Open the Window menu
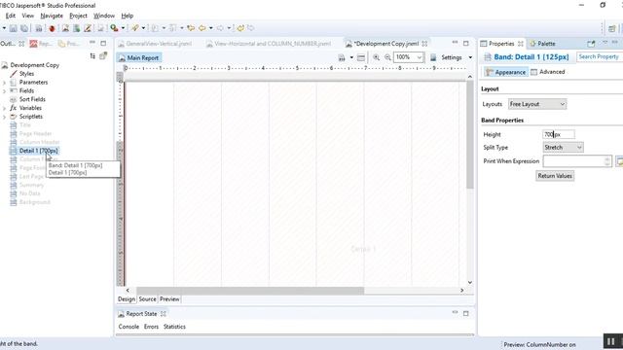Screen dimensions: 623x350 coord(104,16)
